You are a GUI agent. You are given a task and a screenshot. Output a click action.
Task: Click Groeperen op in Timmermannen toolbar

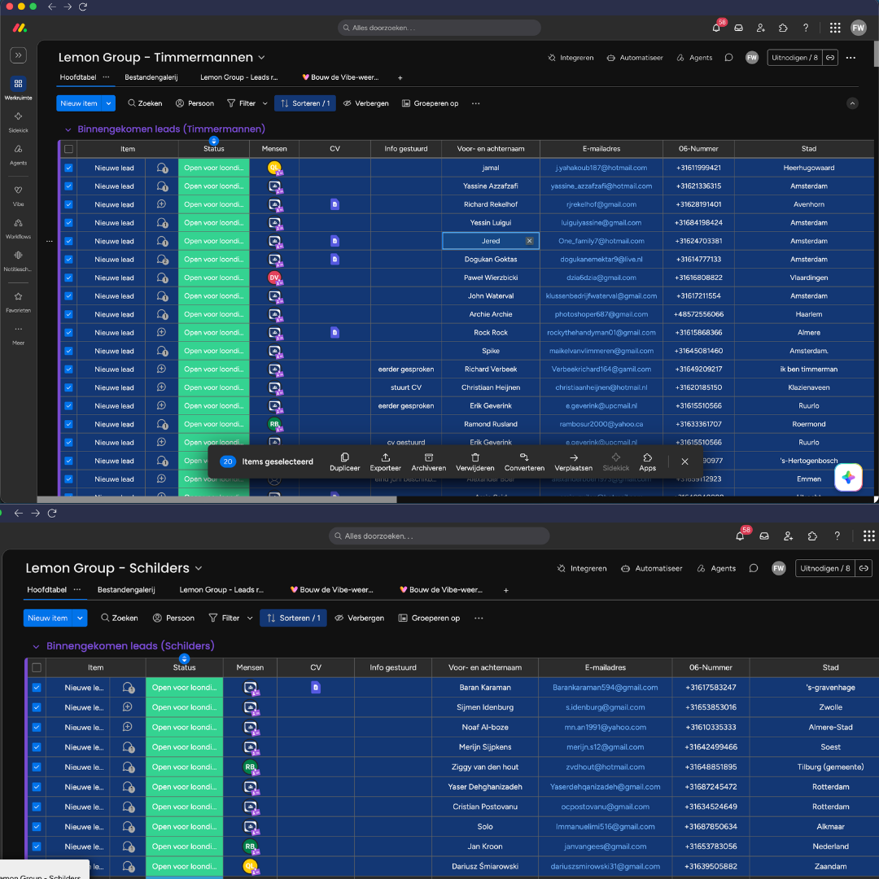(430, 103)
